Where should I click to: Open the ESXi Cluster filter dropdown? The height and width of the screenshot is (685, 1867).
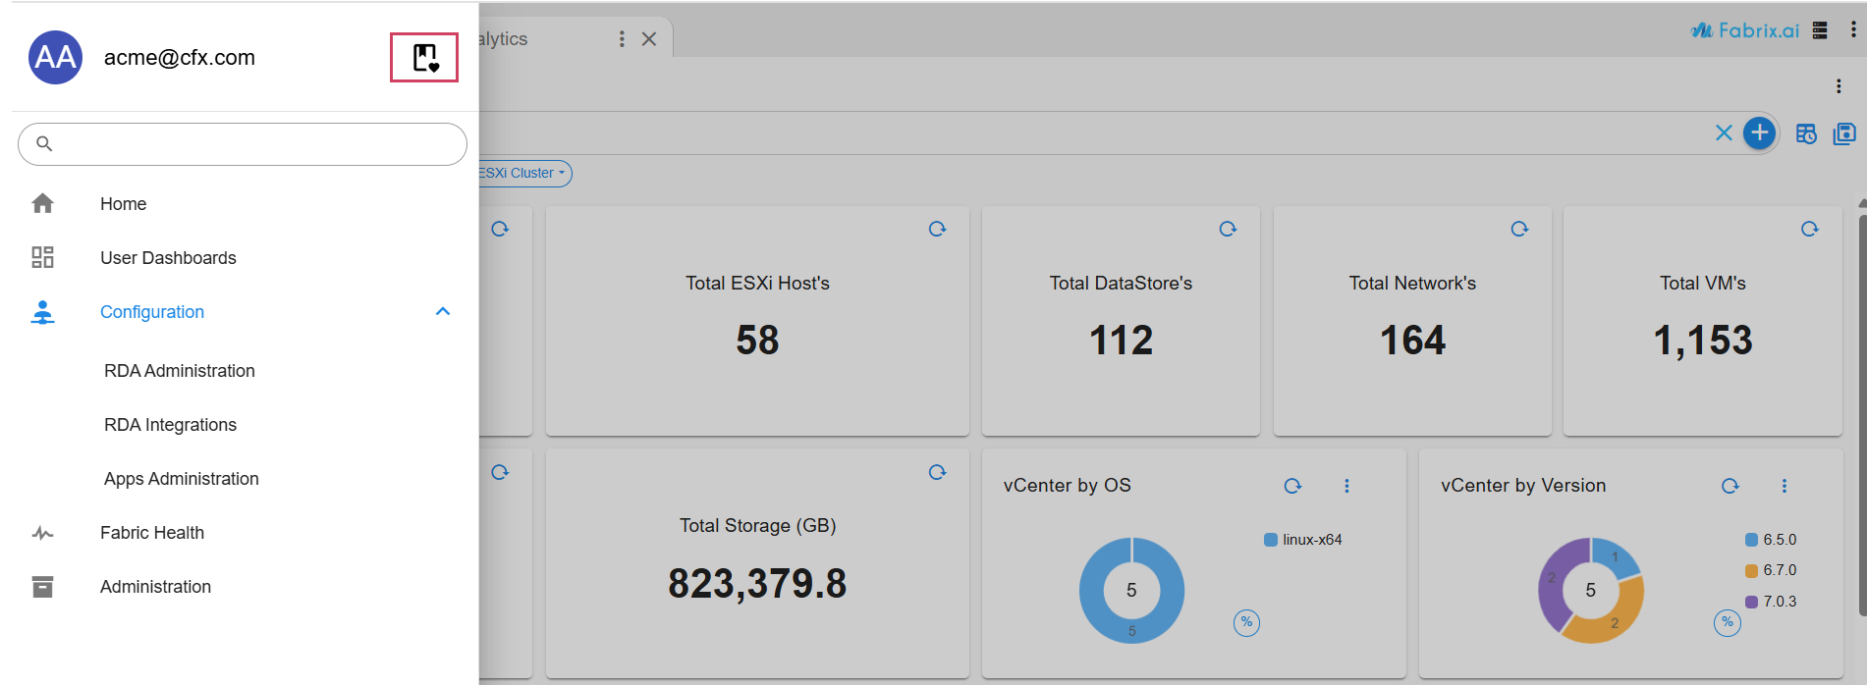522,174
